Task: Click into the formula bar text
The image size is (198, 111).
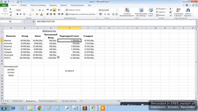Action: (x=45, y=22)
